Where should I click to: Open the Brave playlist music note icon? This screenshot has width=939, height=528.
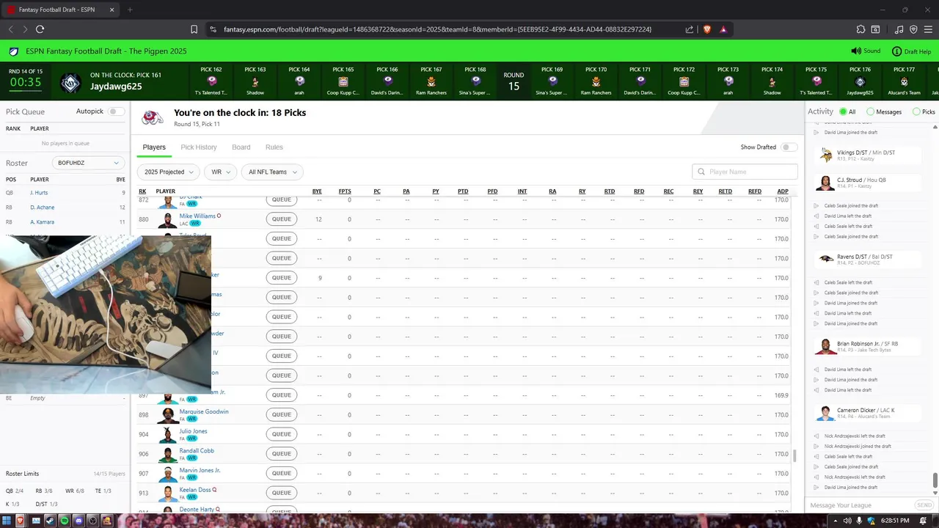coord(899,29)
